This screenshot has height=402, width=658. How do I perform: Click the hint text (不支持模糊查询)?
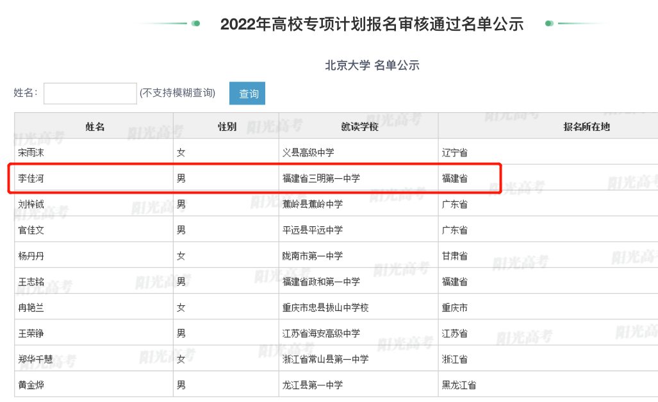[177, 93]
